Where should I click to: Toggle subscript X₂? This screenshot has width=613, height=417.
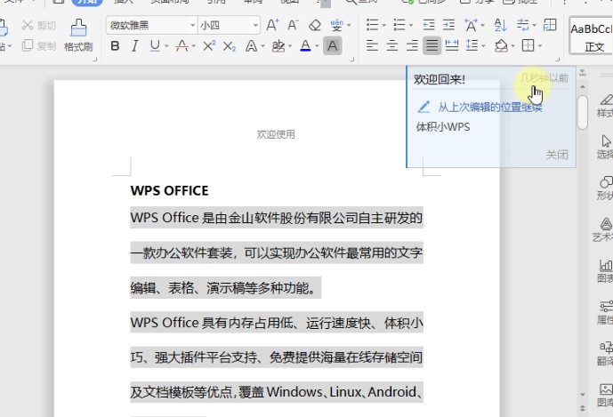point(229,46)
